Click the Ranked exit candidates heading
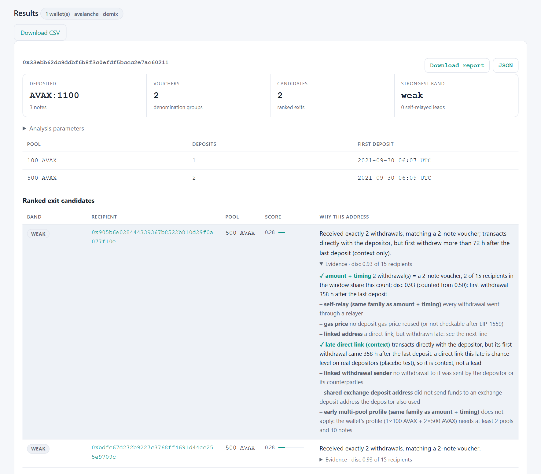Image resolution: width=541 pixels, height=474 pixels. click(59, 201)
